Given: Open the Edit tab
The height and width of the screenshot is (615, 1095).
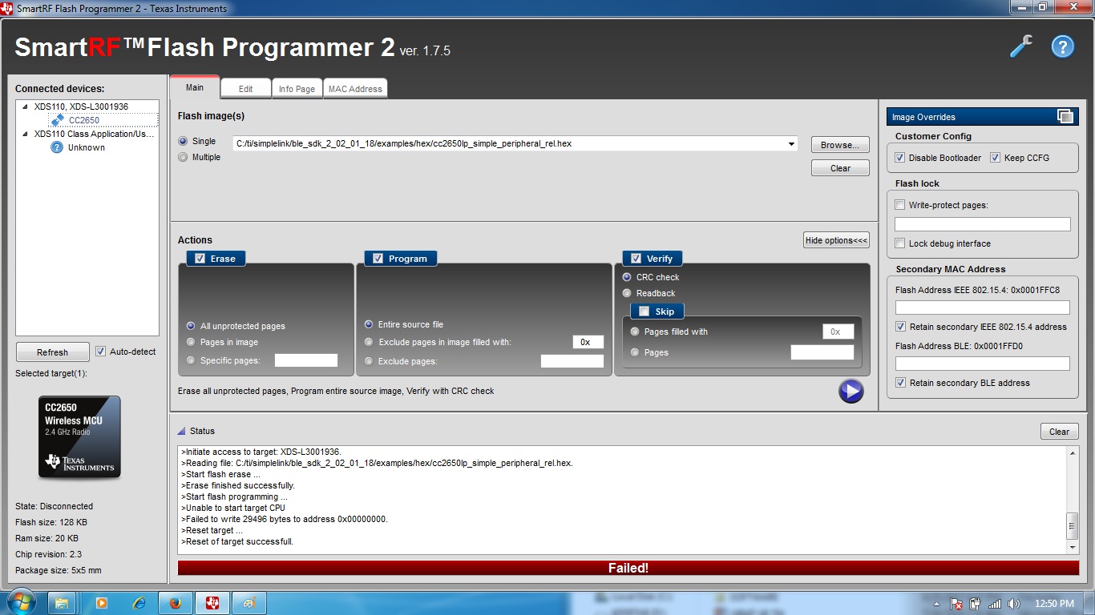Looking at the screenshot, I should tap(245, 89).
